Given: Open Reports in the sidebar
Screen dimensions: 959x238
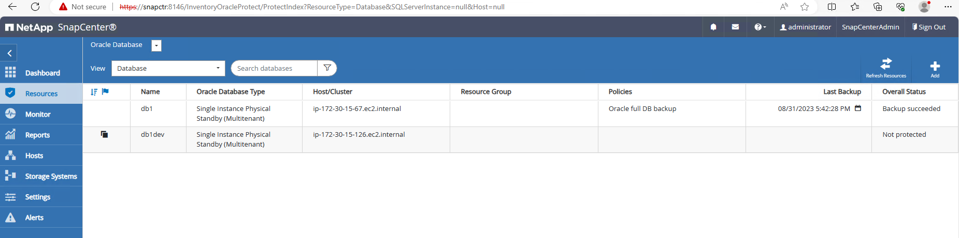Looking at the screenshot, I should coord(41,135).
